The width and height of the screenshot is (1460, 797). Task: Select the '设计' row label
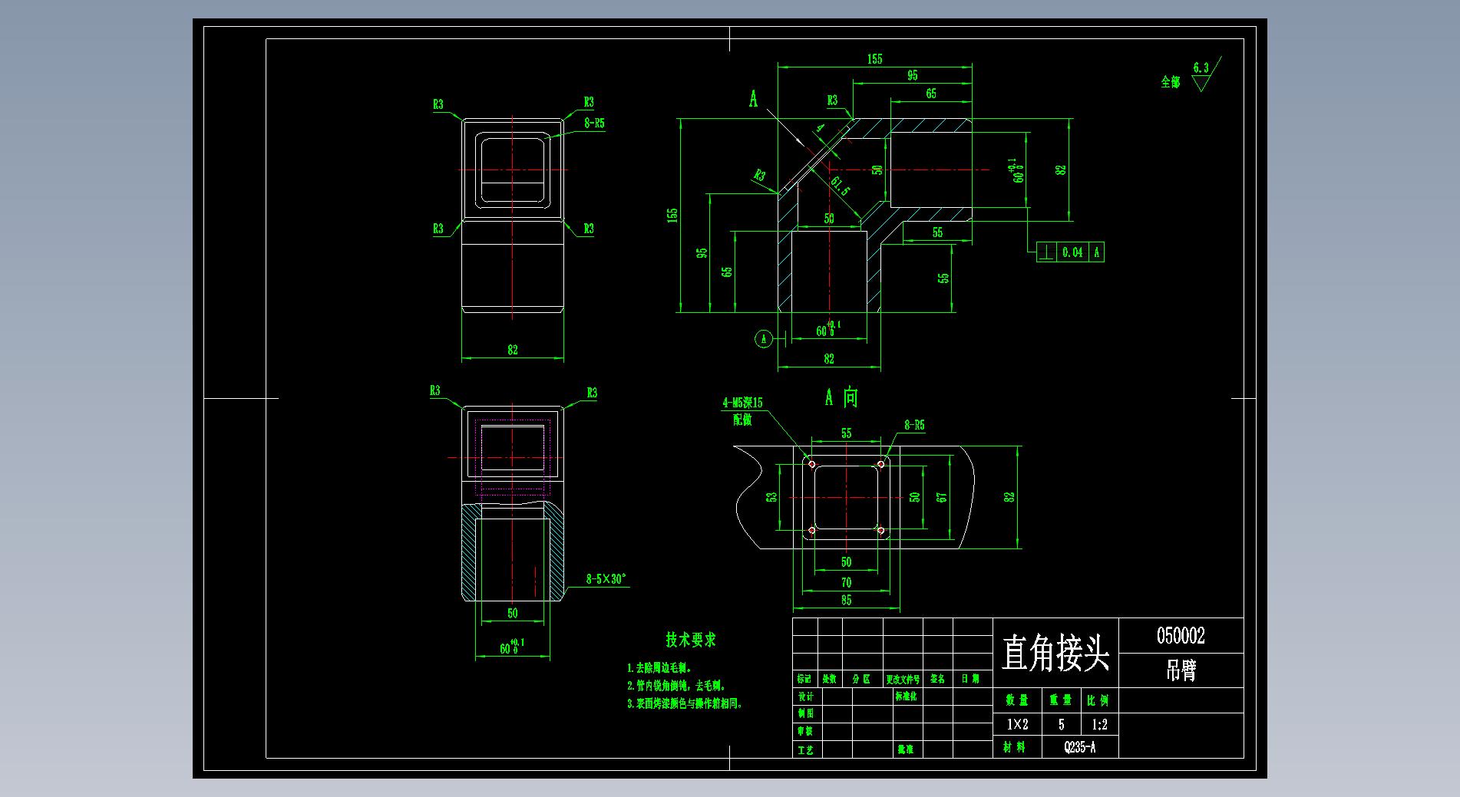805,697
